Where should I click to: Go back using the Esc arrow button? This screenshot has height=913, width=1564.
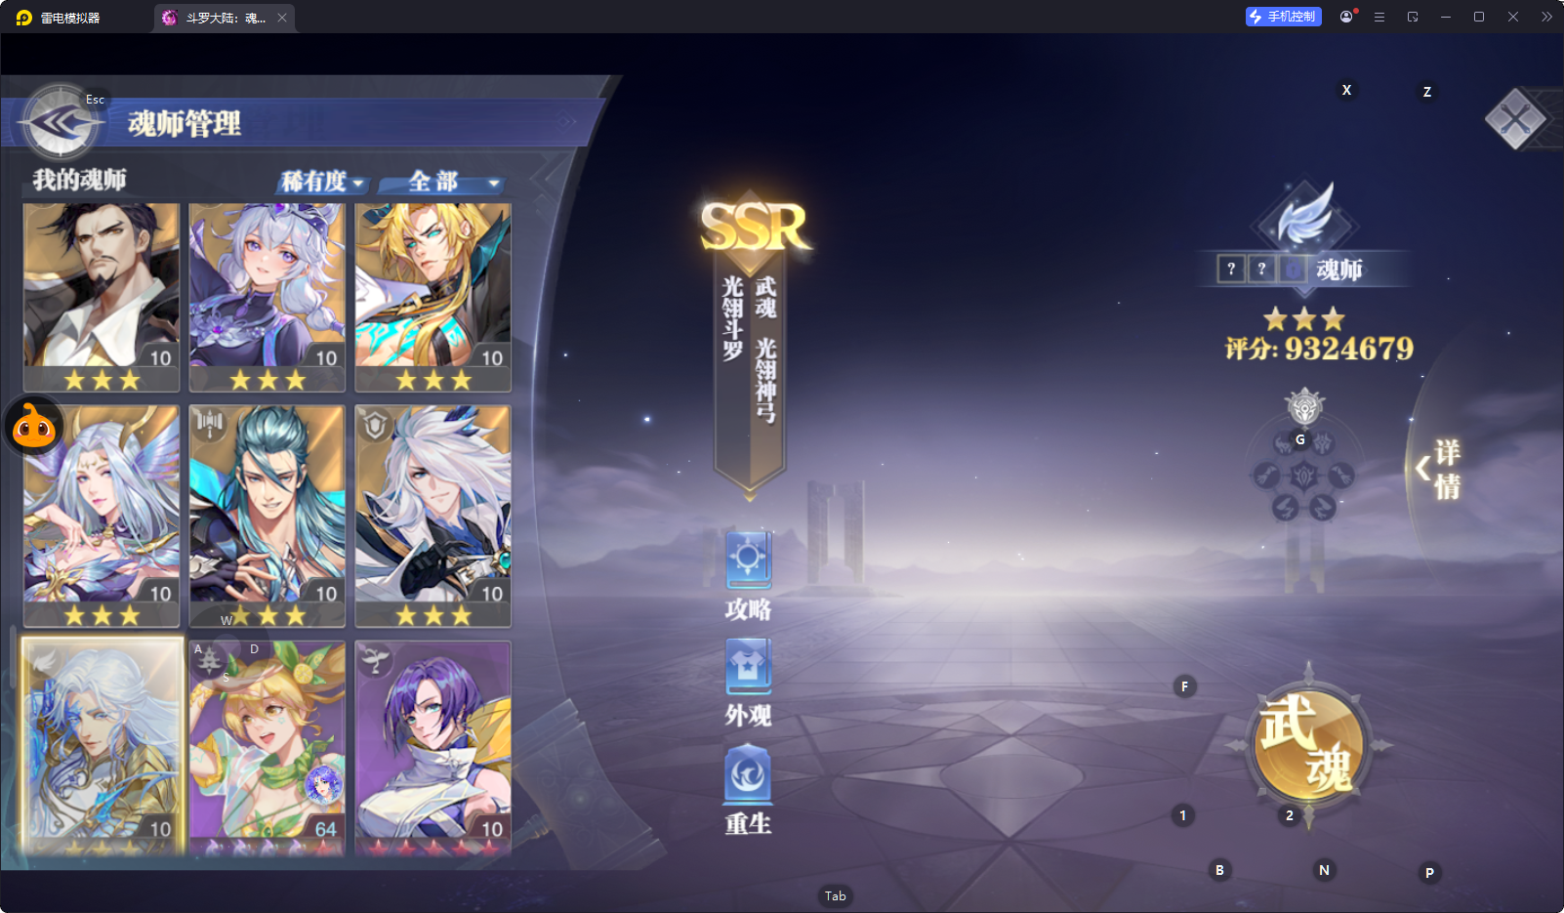click(61, 123)
